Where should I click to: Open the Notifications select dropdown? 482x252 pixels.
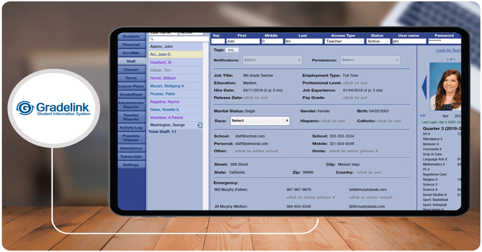tap(272, 60)
